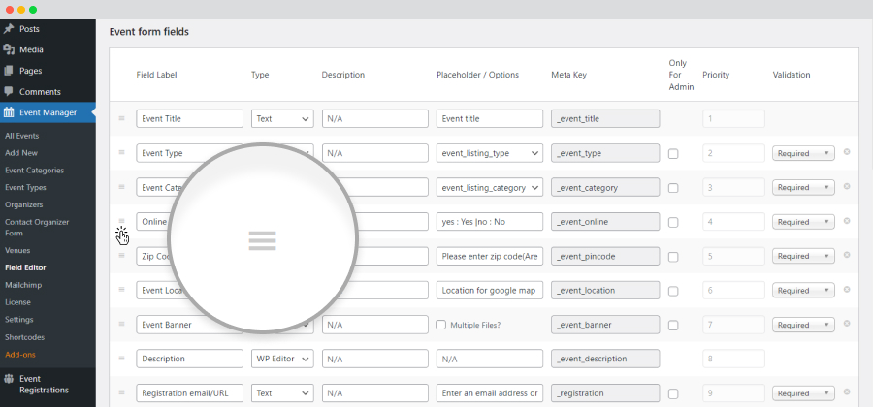Open Add New submenu item
The image size is (873, 407).
click(x=21, y=153)
